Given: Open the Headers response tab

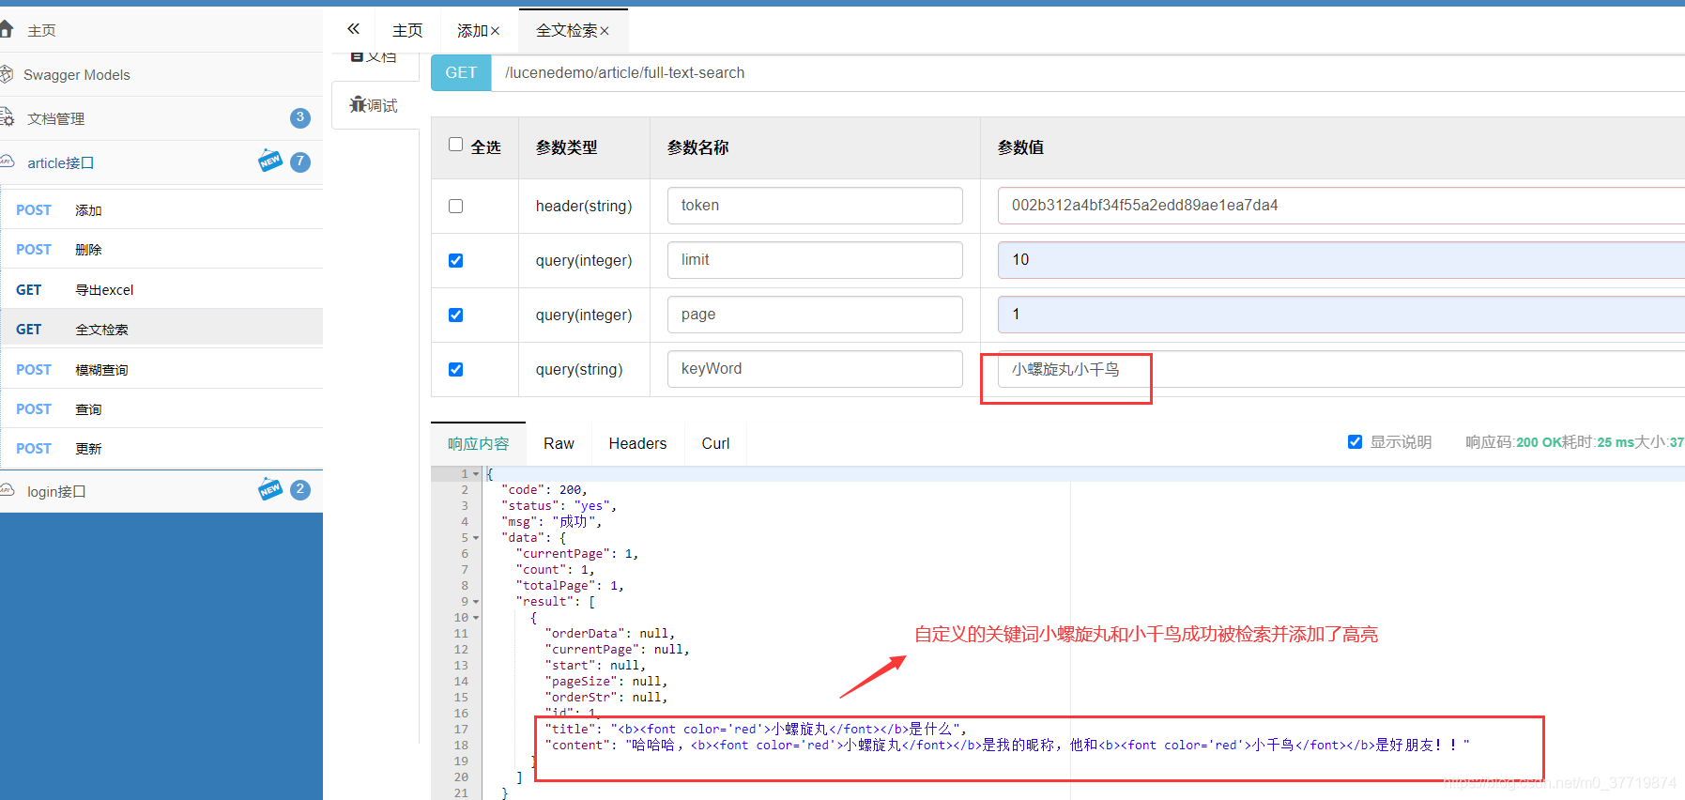Looking at the screenshot, I should pyautogui.click(x=637, y=443).
